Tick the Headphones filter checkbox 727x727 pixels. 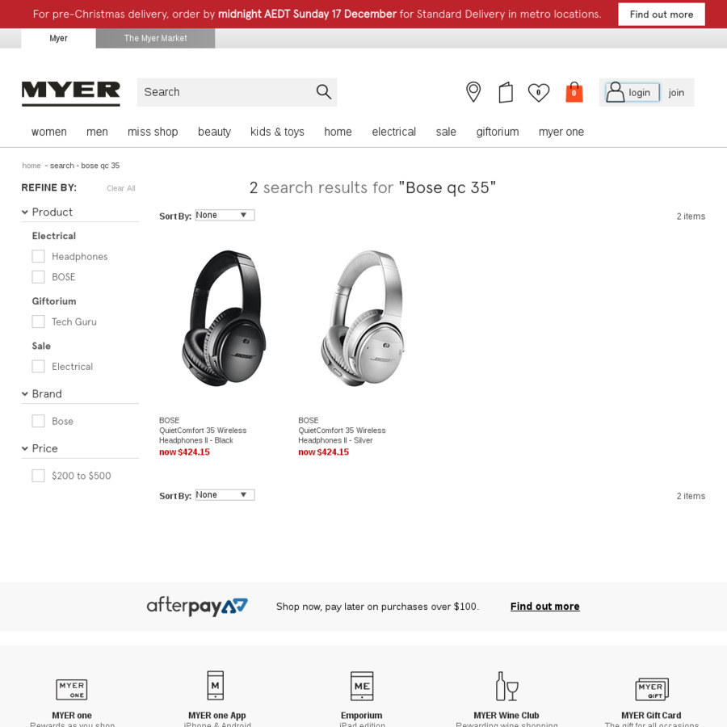38,256
